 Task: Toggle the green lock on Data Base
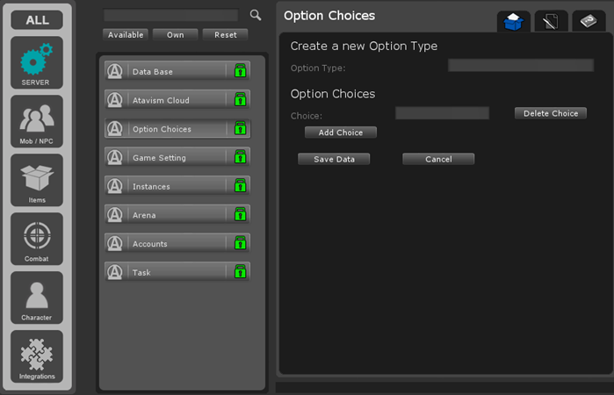point(239,71)
